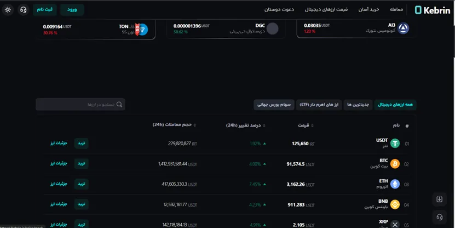Click ترید button in BNB row
The width and height of the screenshot is (455, 228).
click(x=81, y=204)
